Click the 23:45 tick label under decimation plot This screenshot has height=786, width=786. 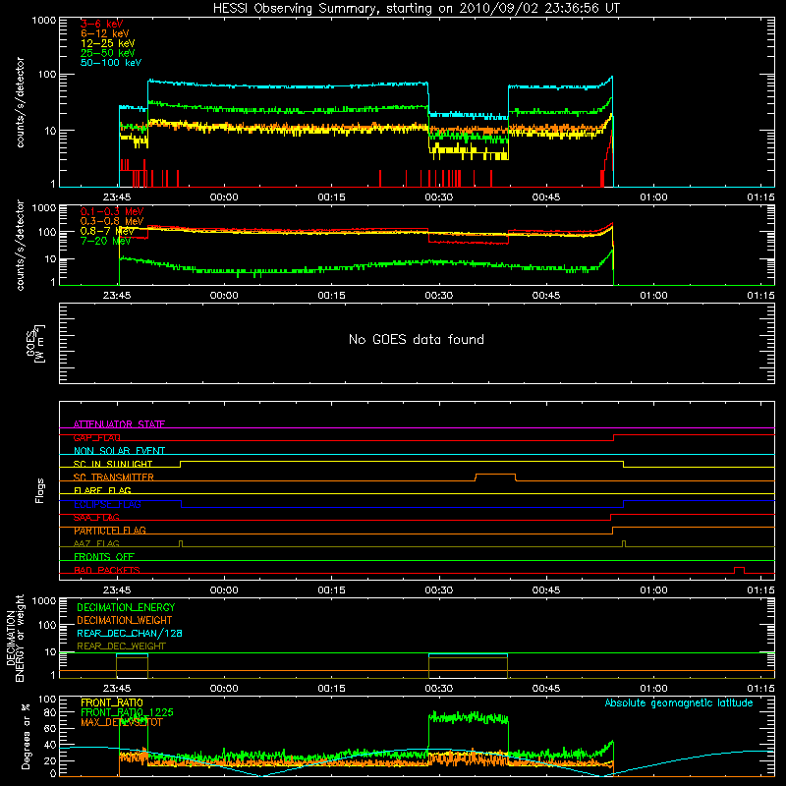pos(117,689)
